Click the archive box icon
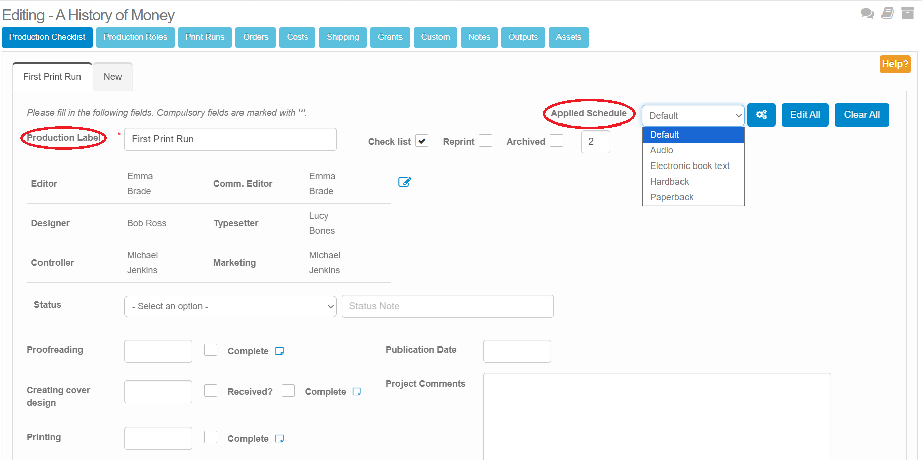Image resolution: width=922 pixels, height=460 pixels. click(x=908, y=13)
